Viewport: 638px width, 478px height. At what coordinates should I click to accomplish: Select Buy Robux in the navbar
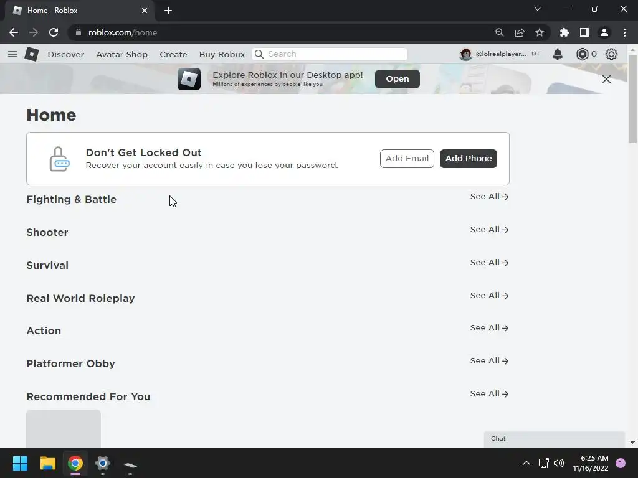click(x=222, y=55)
